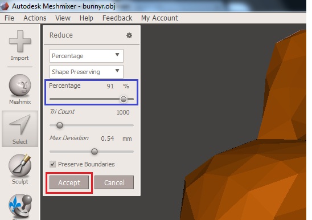
Task: Click the Max Deviation label
Action: point(69,138)
